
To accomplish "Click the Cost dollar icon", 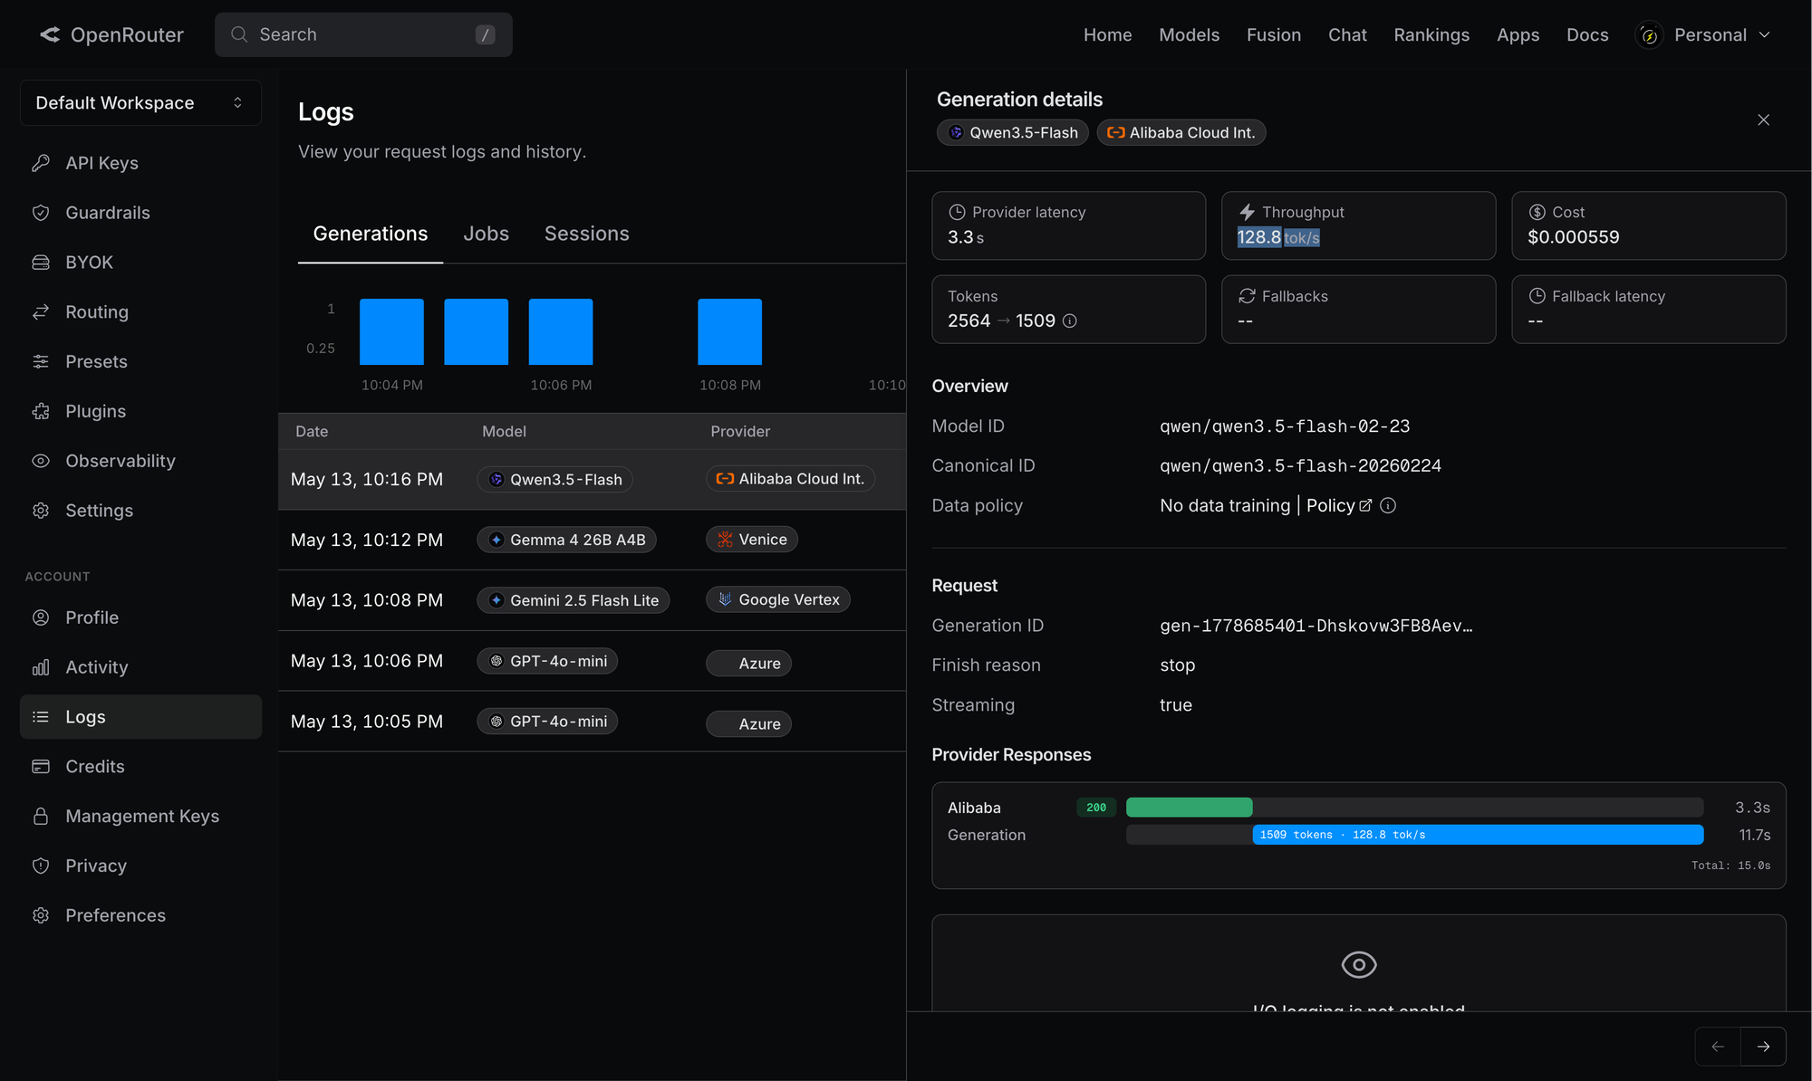I will 1537,212.
